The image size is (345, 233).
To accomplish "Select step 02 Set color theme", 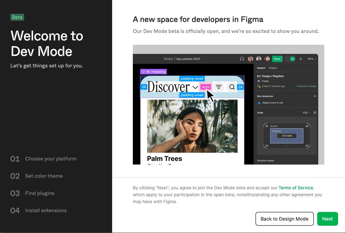I will point(37,176).
